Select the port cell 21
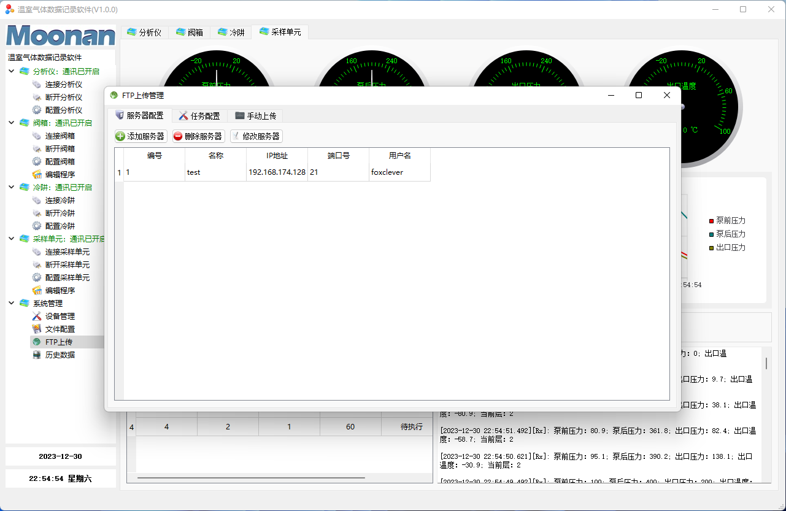Viewport: 786px width, 511px height. pyautogui.click(x=338, y=172)
